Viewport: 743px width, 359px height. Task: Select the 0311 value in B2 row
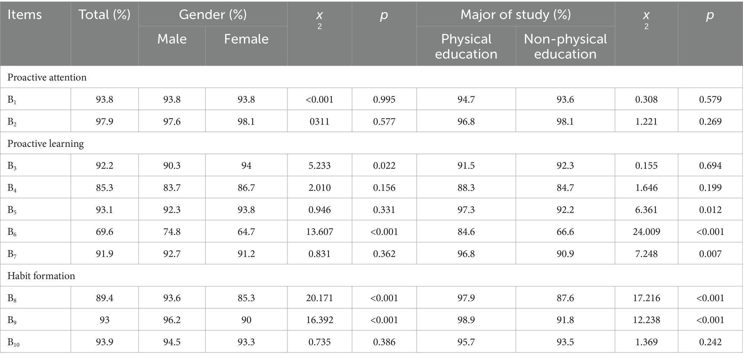[x=319, y=121]
